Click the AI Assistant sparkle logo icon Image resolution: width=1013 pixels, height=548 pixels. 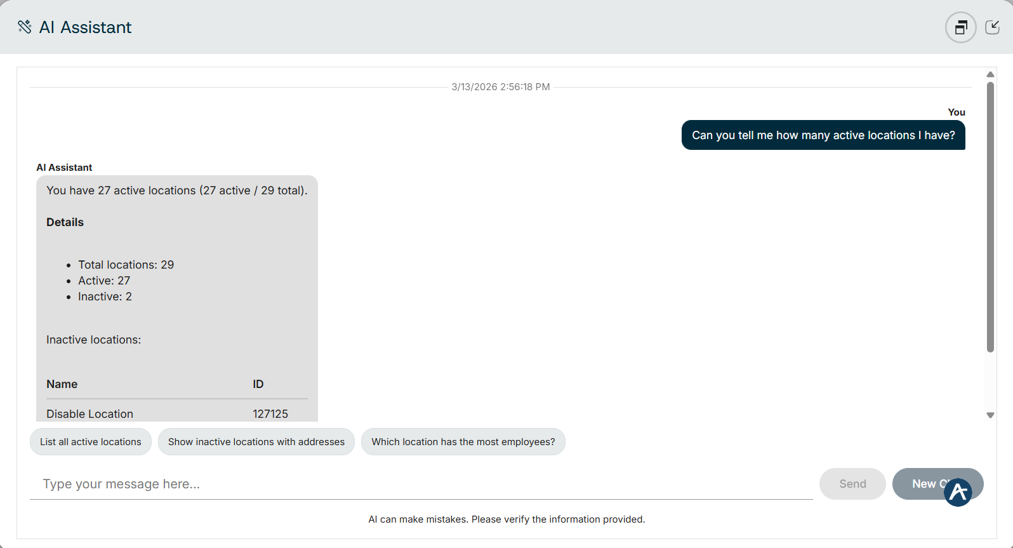point(25,27)
